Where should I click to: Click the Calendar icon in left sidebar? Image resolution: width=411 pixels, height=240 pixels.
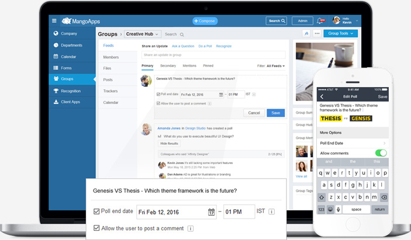point(56,56)
